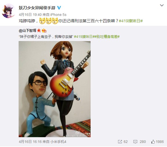
Task: Open the 4月16日 19:40 post timestamp
Action: tap(30, 14)
